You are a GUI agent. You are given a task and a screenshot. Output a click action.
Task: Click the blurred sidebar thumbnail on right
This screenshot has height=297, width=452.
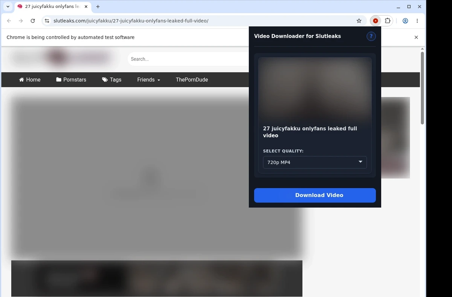(x=395, y=138)
